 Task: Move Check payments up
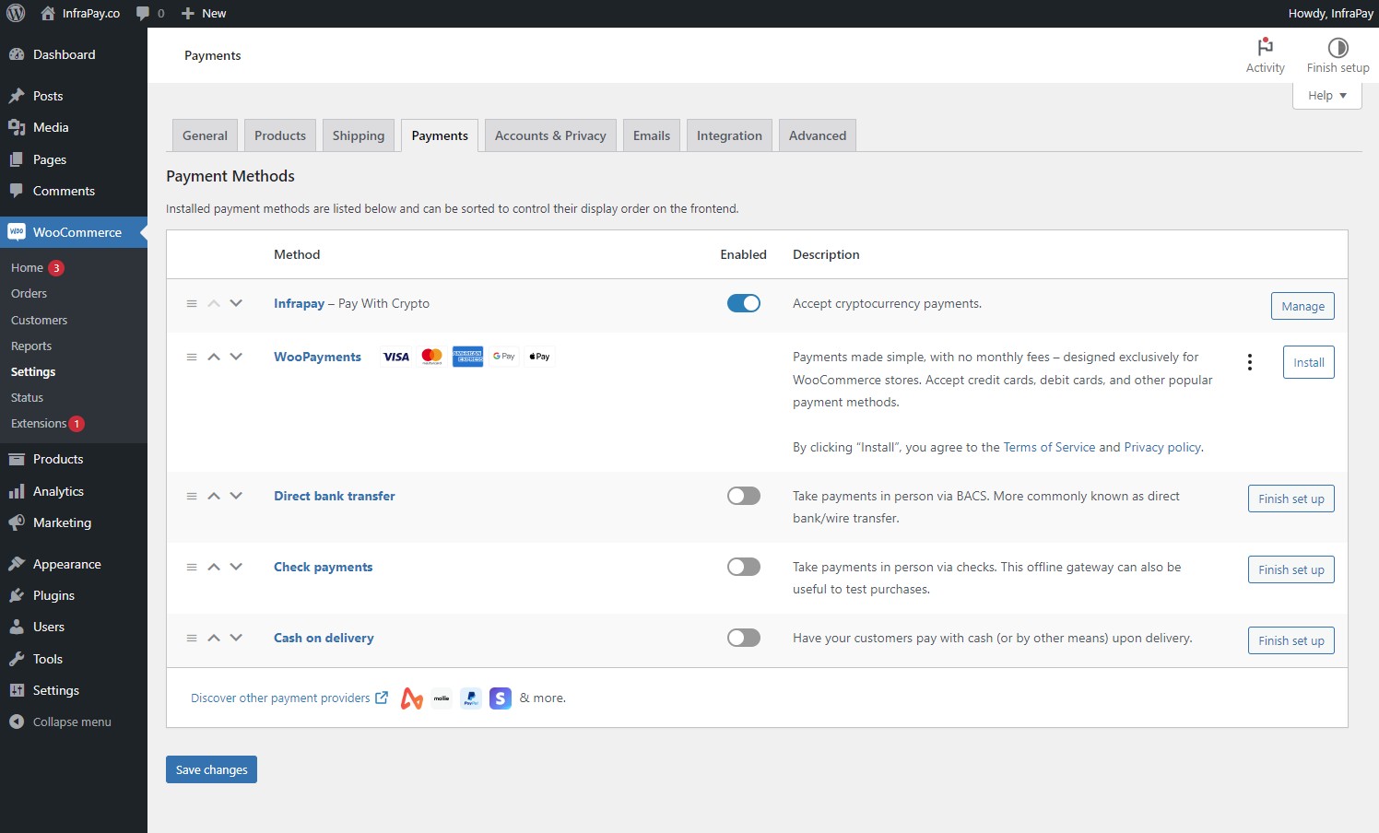pos(214,567)
